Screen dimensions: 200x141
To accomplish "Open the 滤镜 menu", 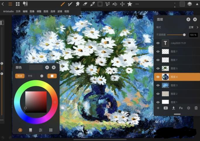I will (x=60, y=11).
